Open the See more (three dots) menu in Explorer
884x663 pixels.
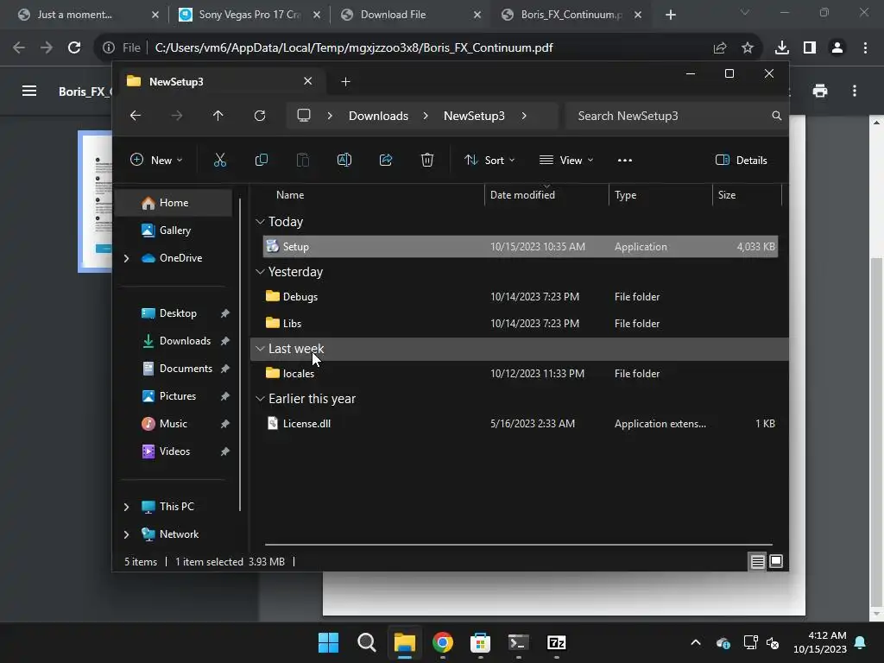pyautogui.click(x=625, y=160)
